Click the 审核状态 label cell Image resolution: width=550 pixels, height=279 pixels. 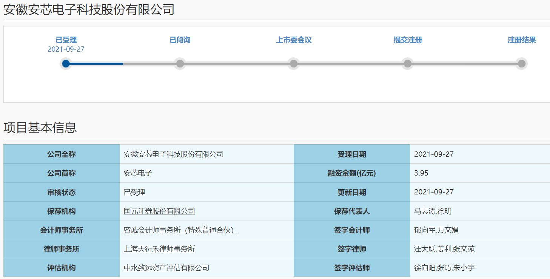pyautogui.click(x=62, y=192)
